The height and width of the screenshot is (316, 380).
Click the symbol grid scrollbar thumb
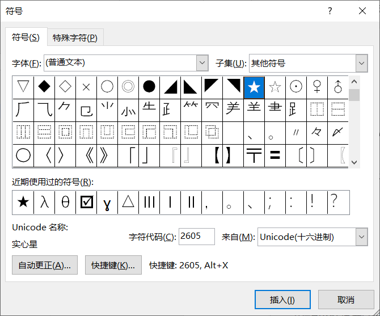pyautogui.click(x=354, y=95)
